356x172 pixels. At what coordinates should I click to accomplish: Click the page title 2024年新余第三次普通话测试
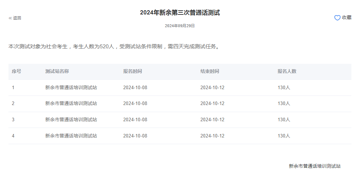click(x=180, y=13)
